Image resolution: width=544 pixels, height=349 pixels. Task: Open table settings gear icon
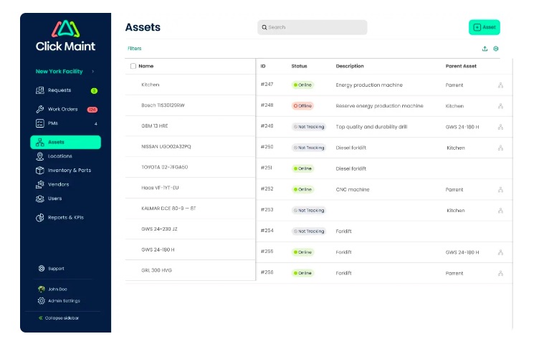pyautogui.click(x=496, y=49)
